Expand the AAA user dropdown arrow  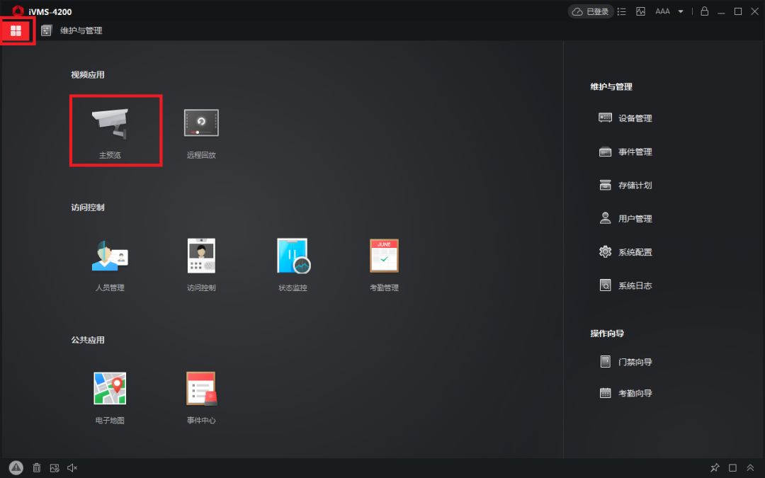pyautogui.click(x=681, y=11)
